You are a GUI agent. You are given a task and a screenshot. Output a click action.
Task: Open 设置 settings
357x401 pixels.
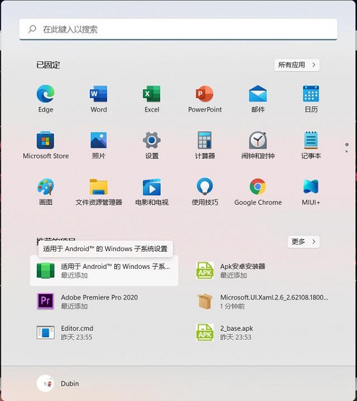click(x=152, y=145)
